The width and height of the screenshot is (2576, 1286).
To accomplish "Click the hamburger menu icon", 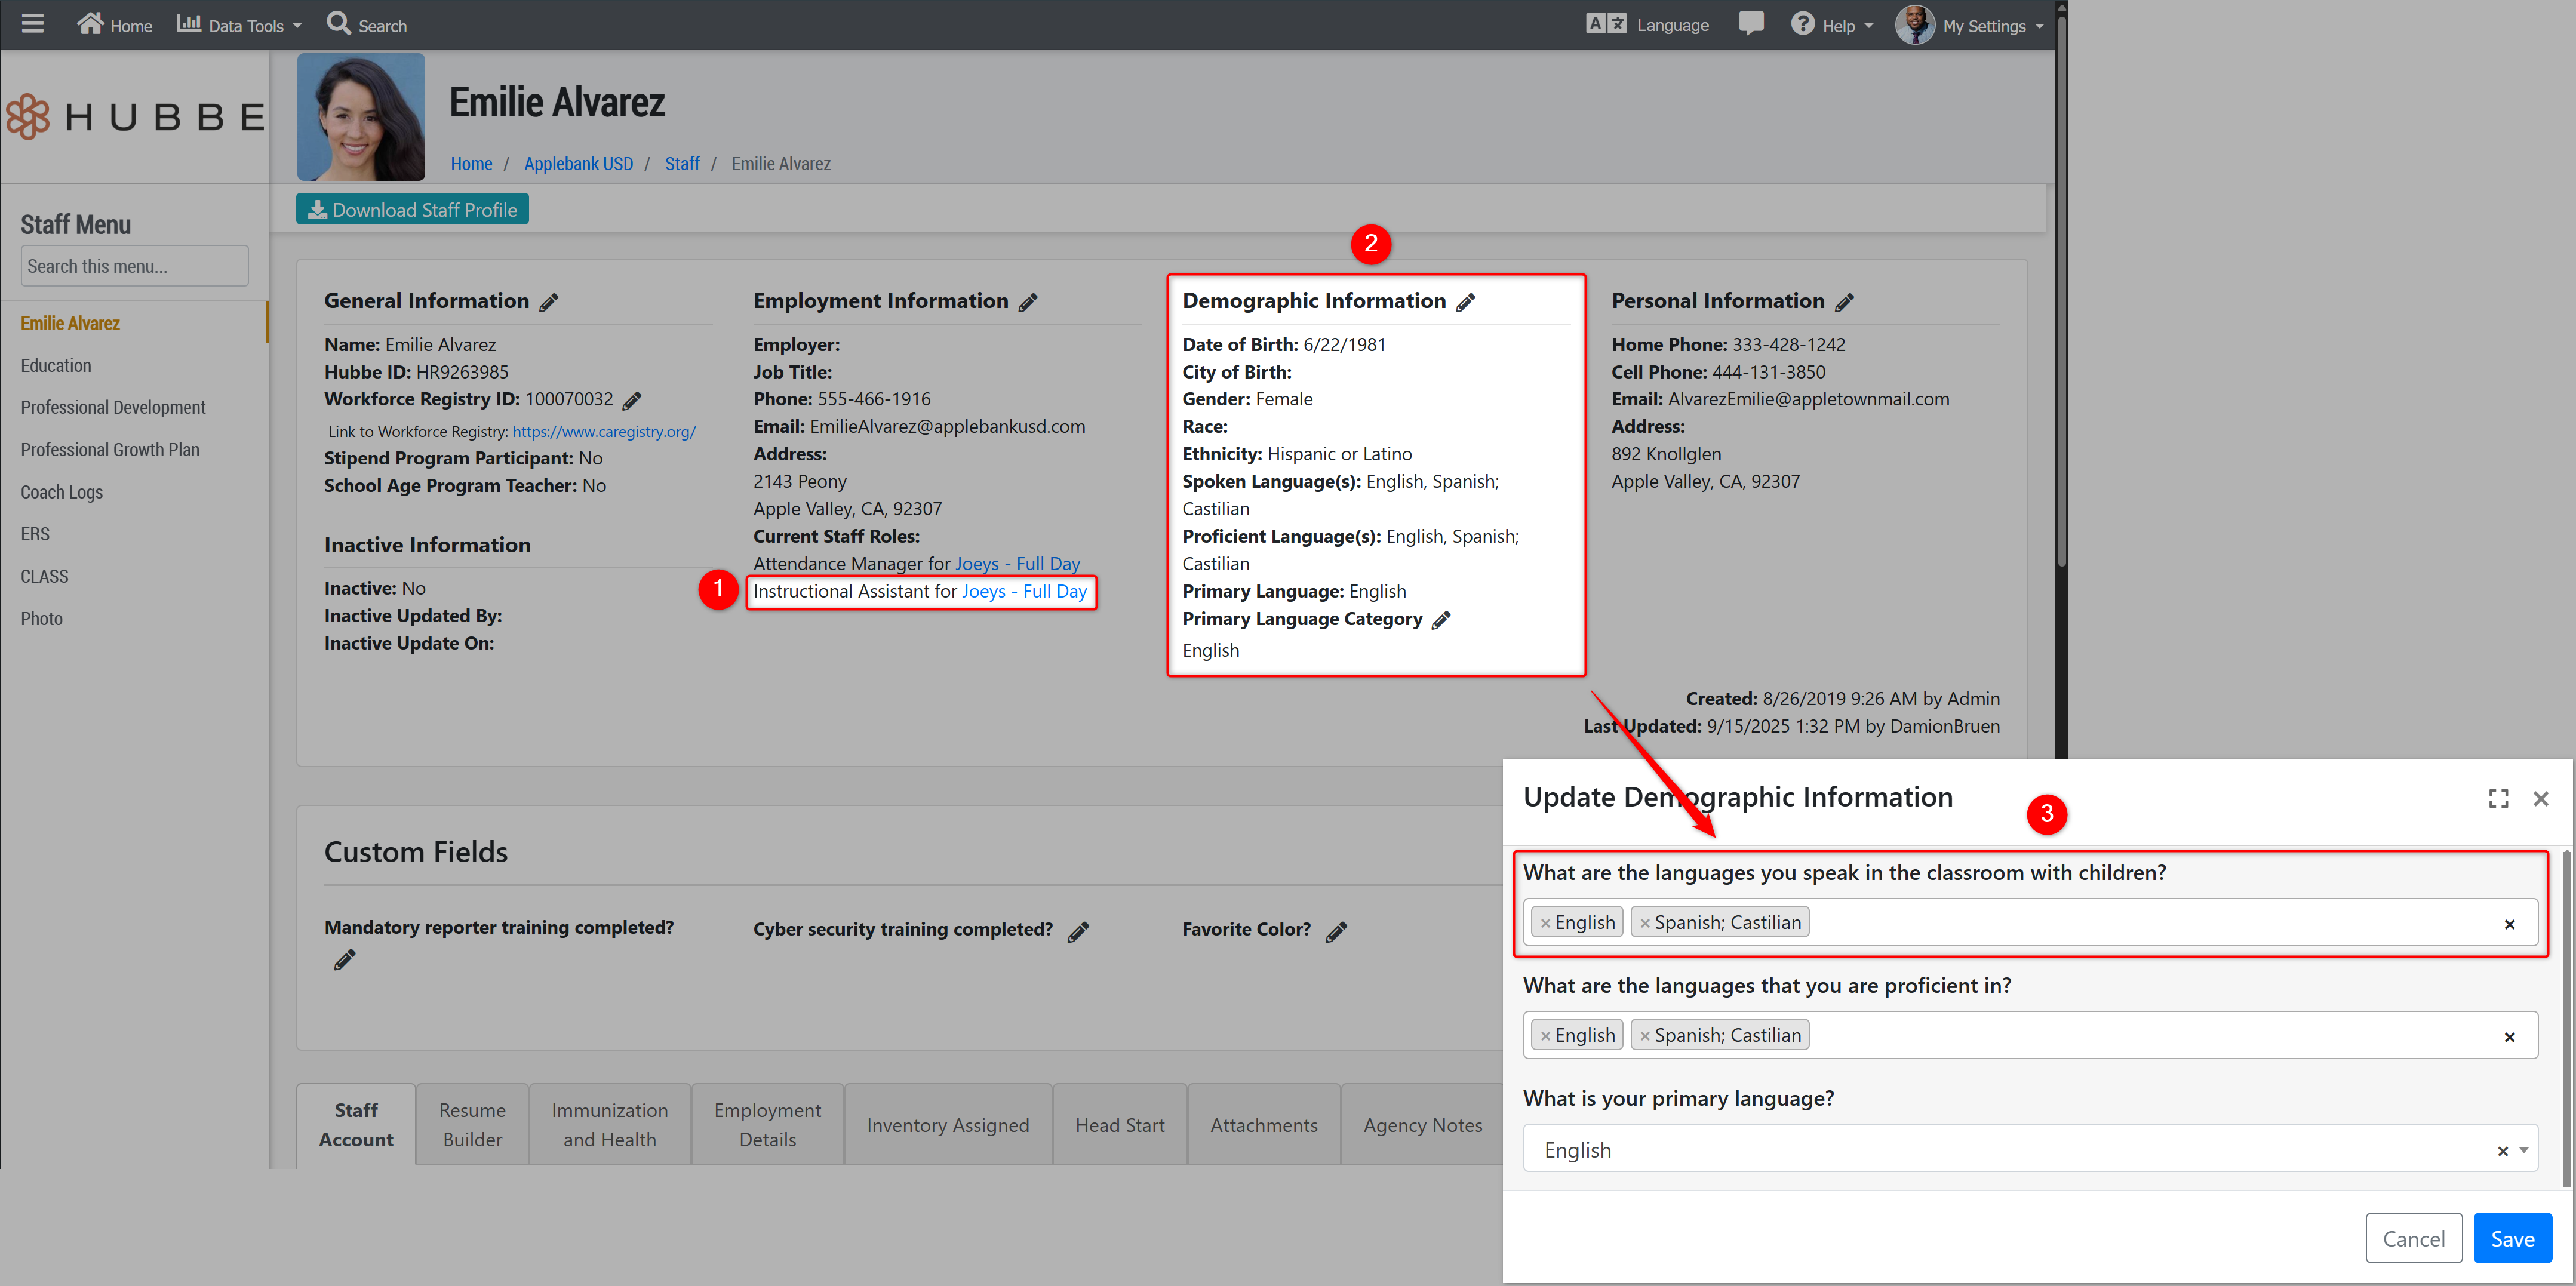I will 32,24.
